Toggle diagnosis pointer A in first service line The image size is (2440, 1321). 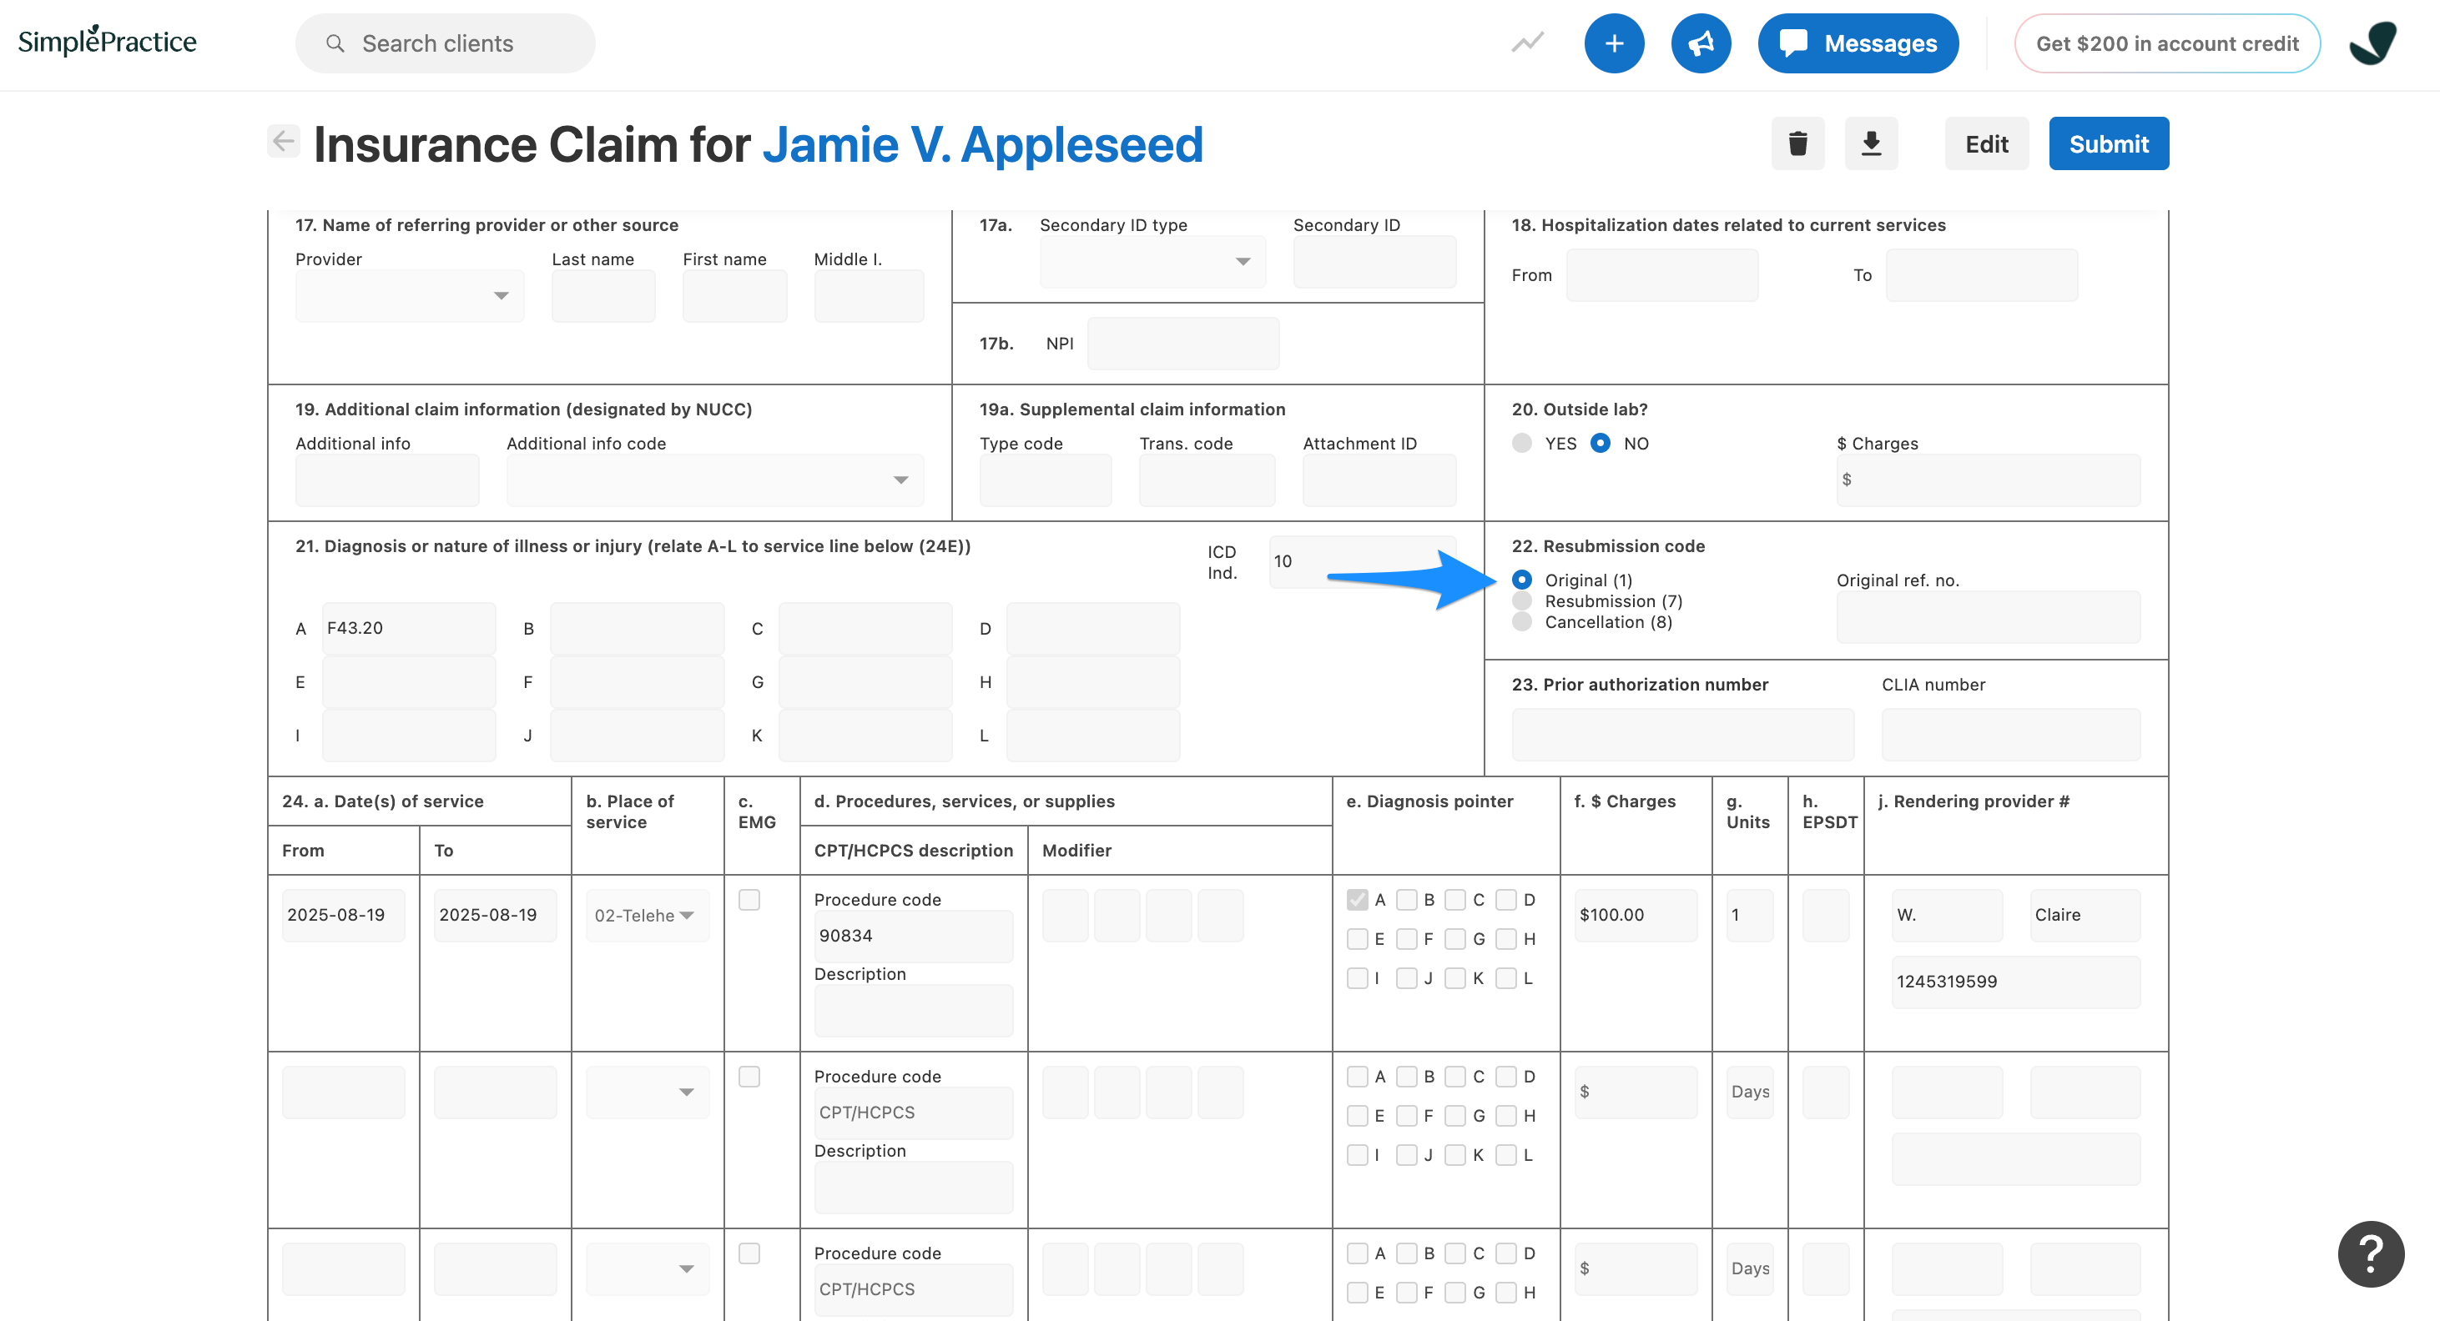tap(1358, 900)
